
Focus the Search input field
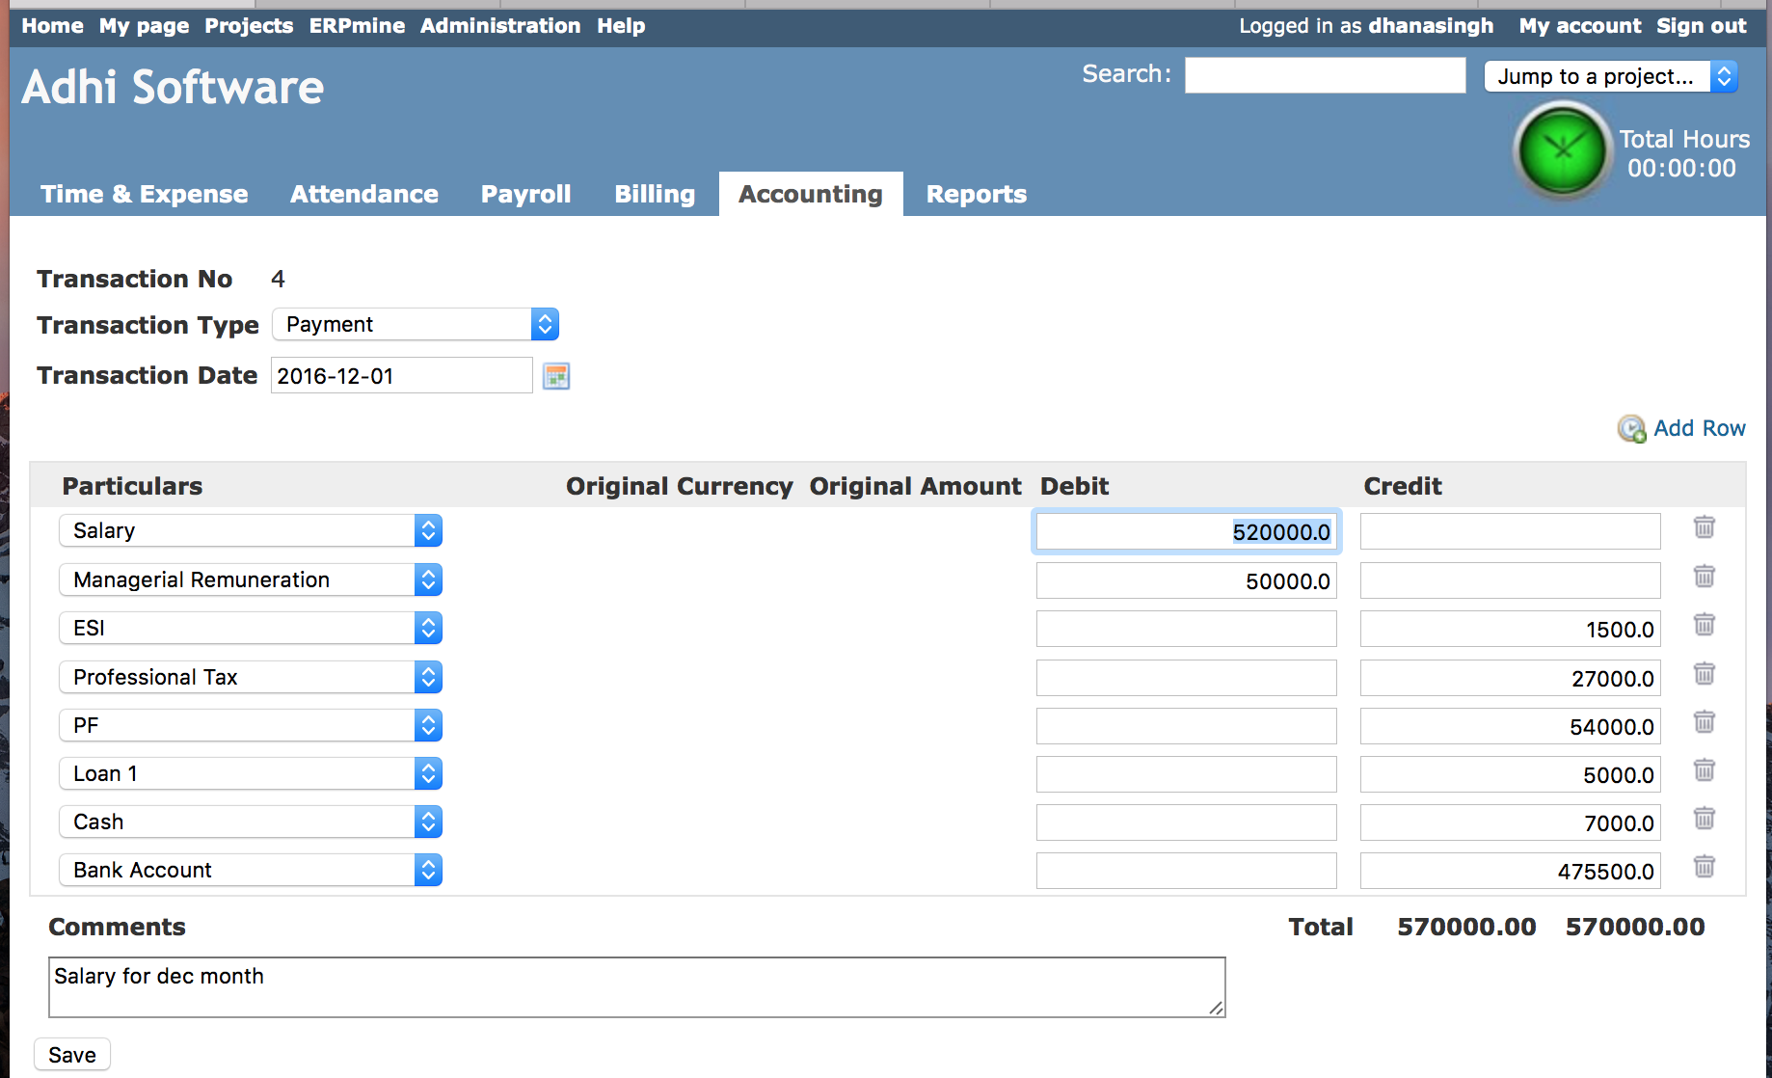pos(1326,75)
